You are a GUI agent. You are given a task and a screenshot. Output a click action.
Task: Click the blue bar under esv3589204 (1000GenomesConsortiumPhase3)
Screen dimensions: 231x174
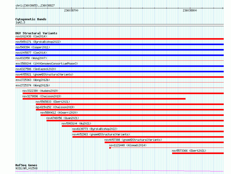pos(119,66)
